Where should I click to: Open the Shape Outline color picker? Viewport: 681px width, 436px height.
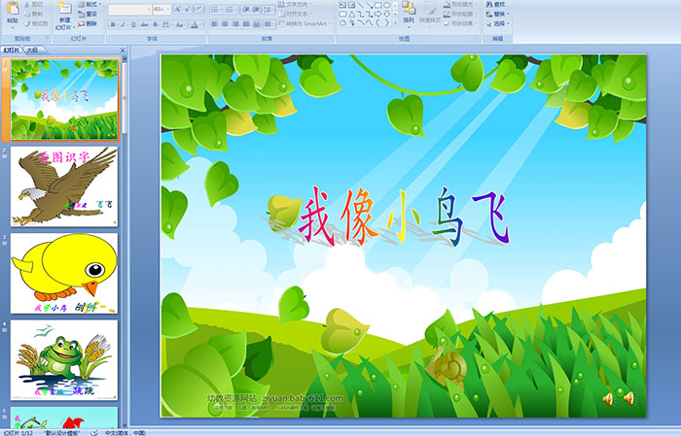point(461,14)
